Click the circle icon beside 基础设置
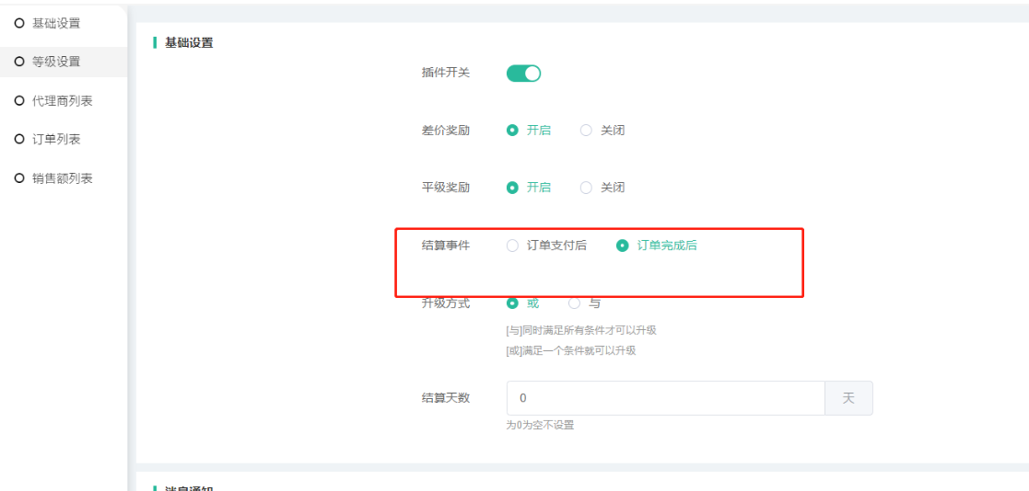This screenshot has width=1029, height=491. [x=18, y=23]
